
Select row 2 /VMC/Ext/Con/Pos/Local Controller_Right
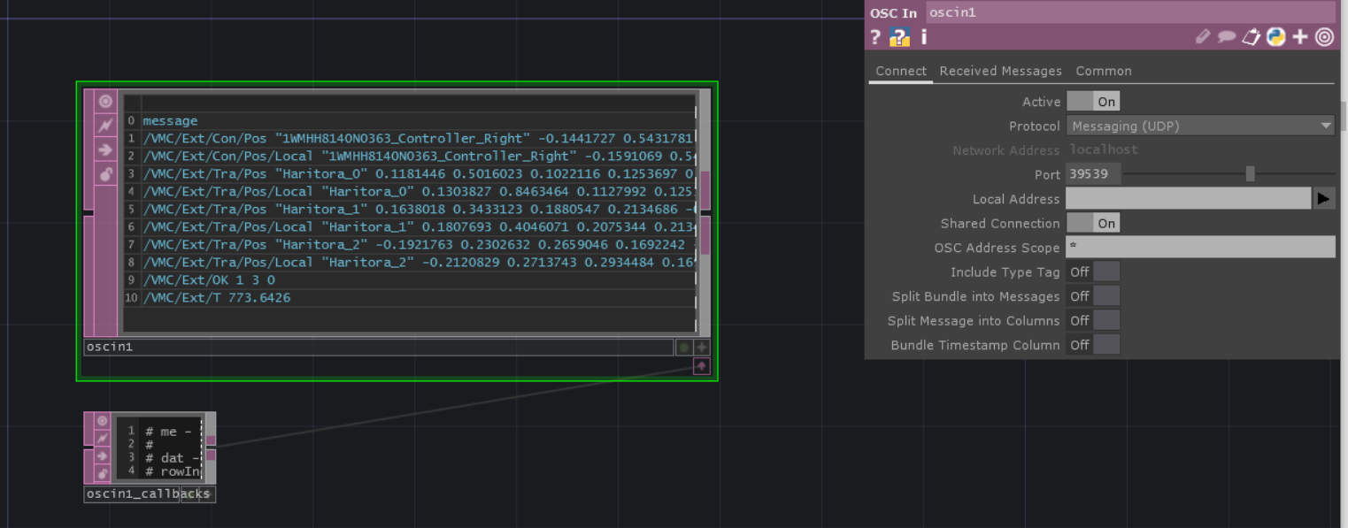pos(419,157)
